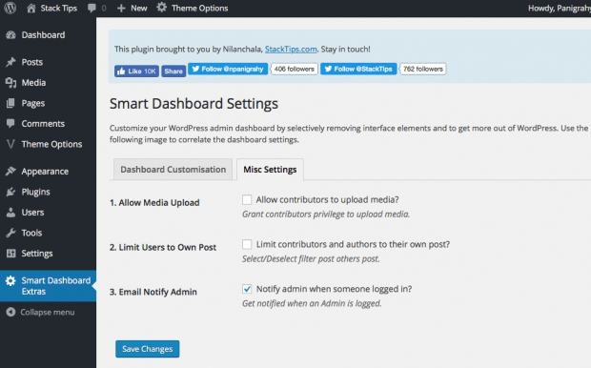This screenshot has height=368, width=591.
Task: Click the Plugins plug icon
Action: point(10,192)
